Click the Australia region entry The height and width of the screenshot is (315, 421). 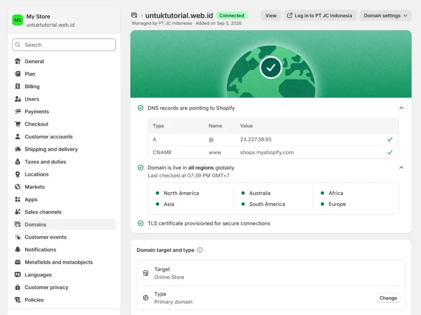(256, 193)
